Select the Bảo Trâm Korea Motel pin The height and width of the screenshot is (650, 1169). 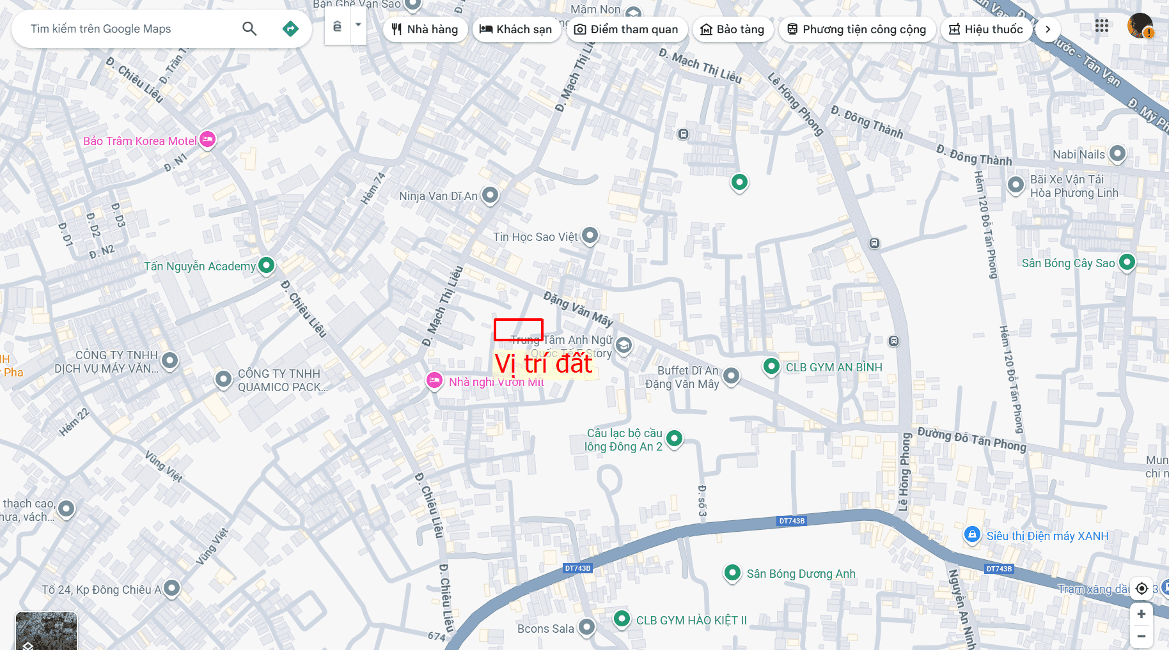[x=207, y=139]
